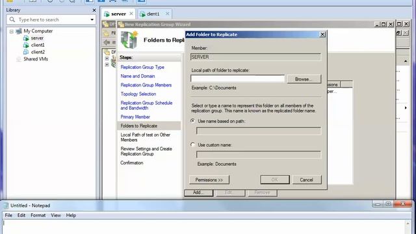This screenshot has width=416, height=234.
Task: Click the Member field showing SERVER
Action: pos(255,57)
